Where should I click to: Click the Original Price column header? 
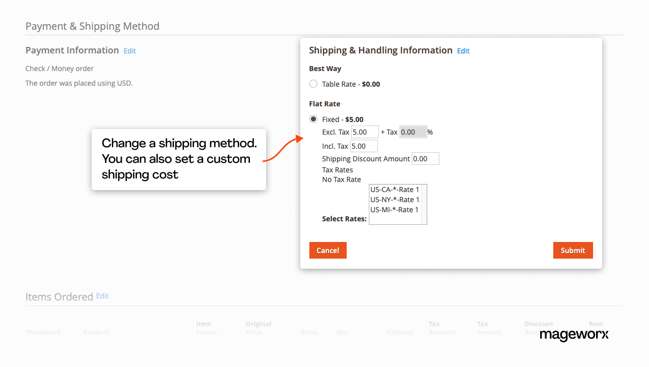point(258,328)
